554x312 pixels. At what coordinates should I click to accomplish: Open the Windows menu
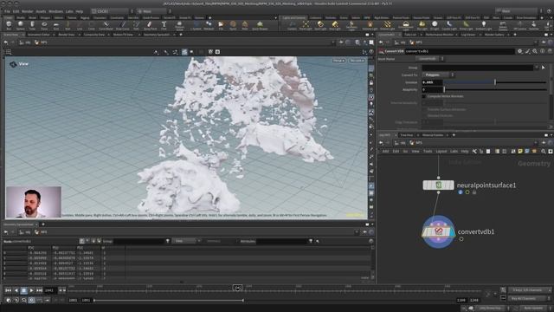click(55, 11)
